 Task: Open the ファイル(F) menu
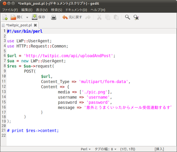coord(10,10)
